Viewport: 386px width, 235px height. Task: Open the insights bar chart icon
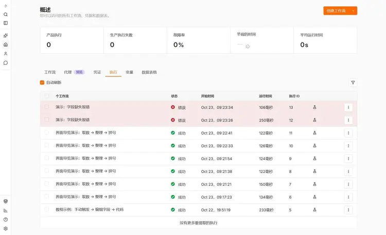[6, 210]
